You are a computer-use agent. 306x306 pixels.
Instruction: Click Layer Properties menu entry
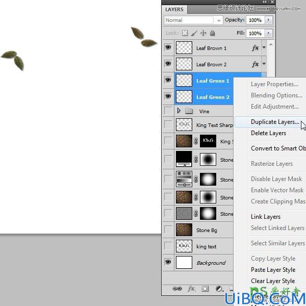click(x=274, y=84)
